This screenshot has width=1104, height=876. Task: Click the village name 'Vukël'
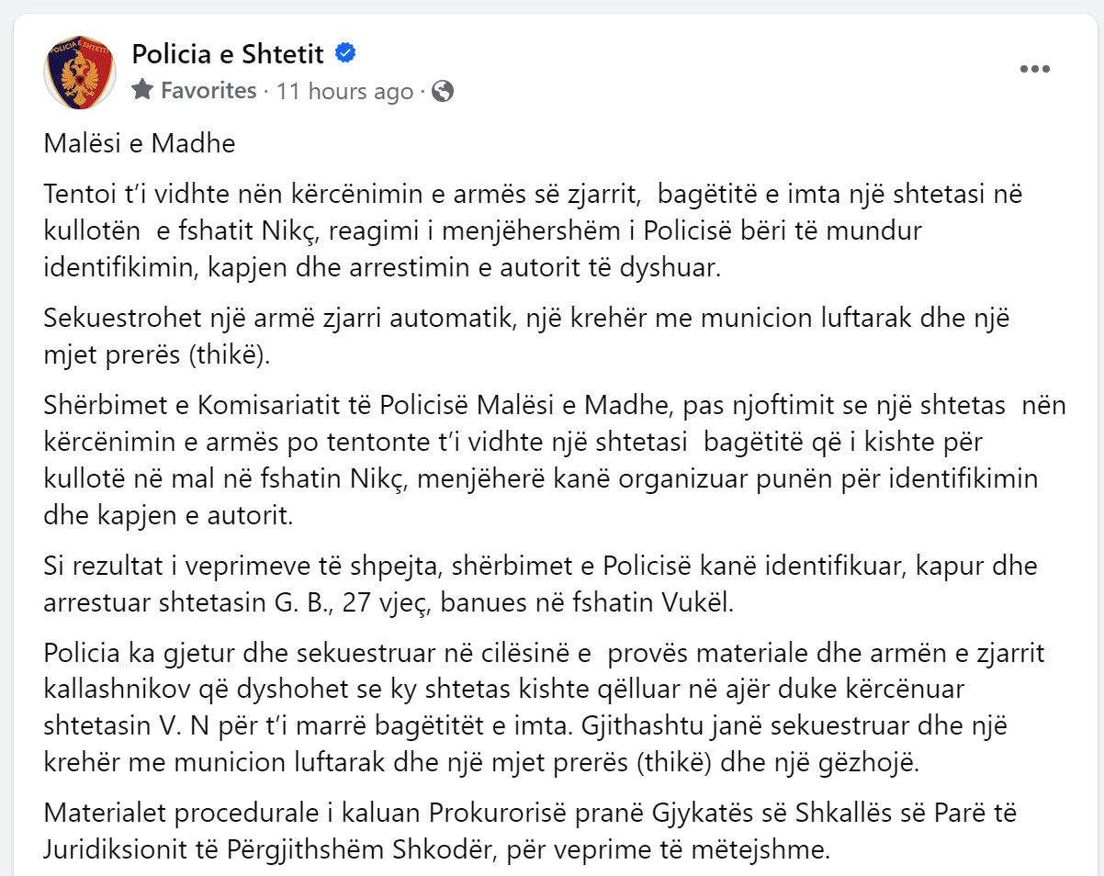pyautogui.click(x=712, y=603)
